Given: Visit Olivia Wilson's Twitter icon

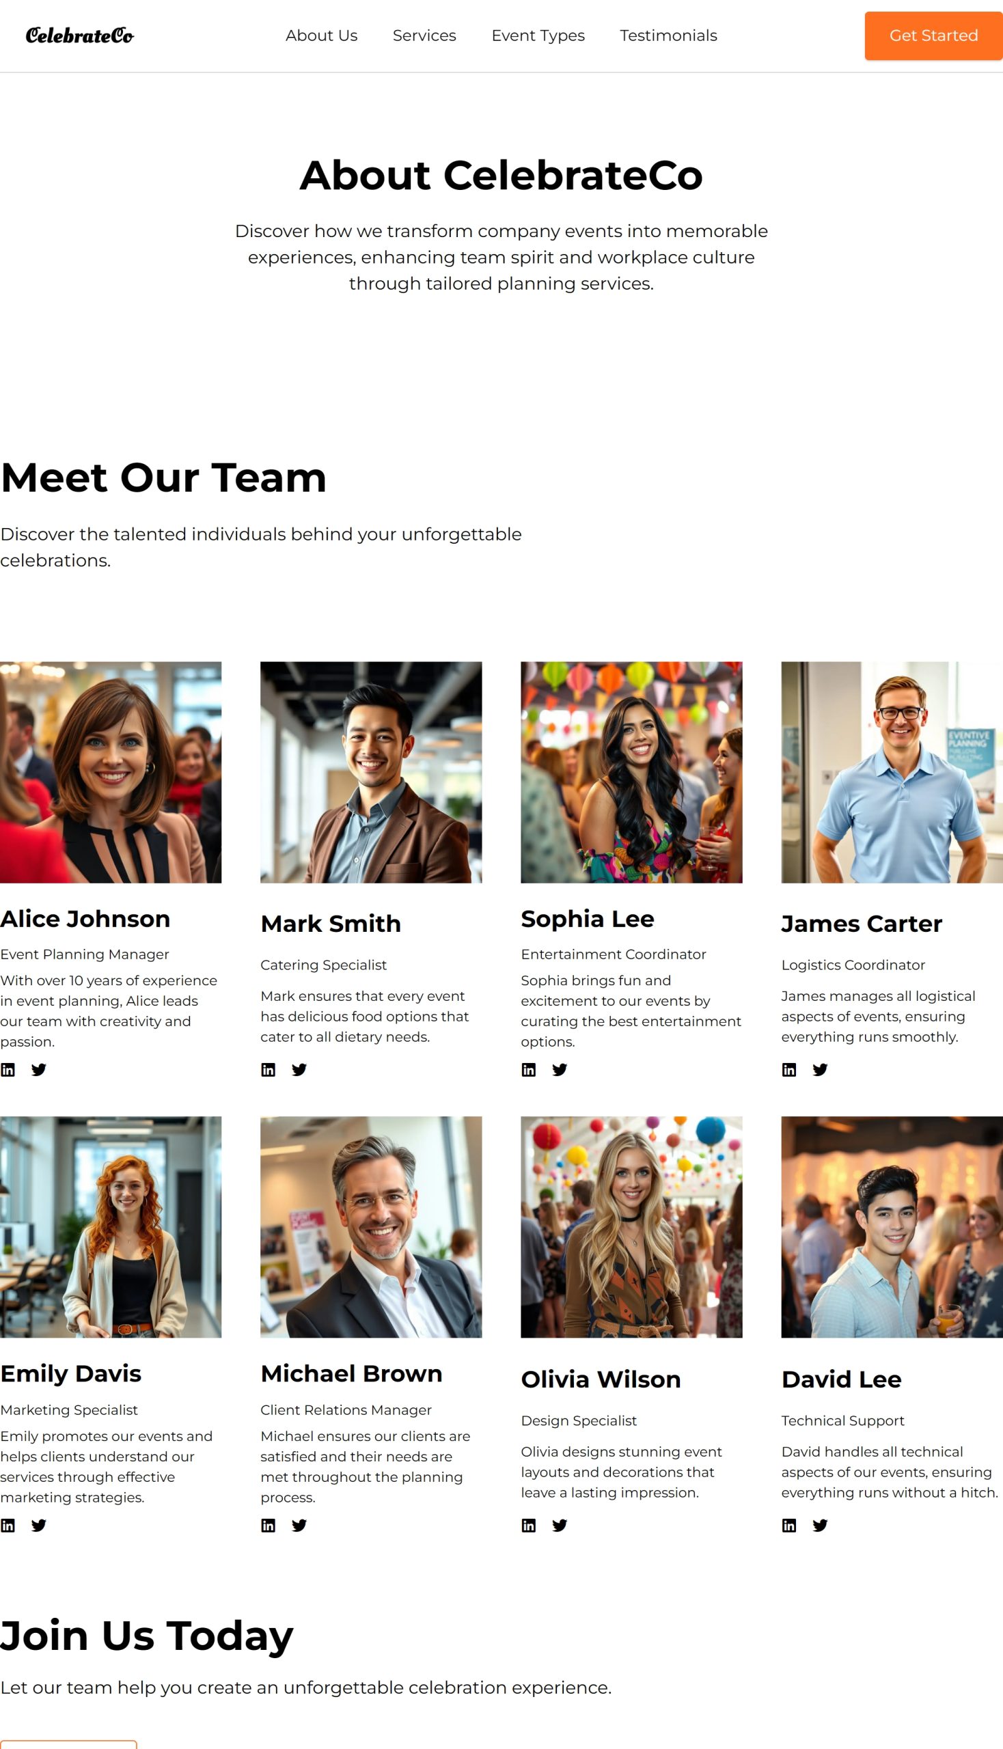Looking at the screenshot, I should [560, 1525].
